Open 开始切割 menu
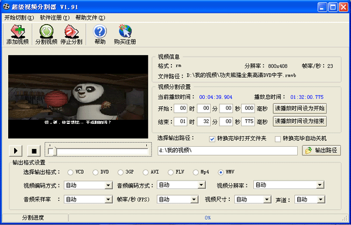The image size is (351, 225). click(x=19, y=18)
